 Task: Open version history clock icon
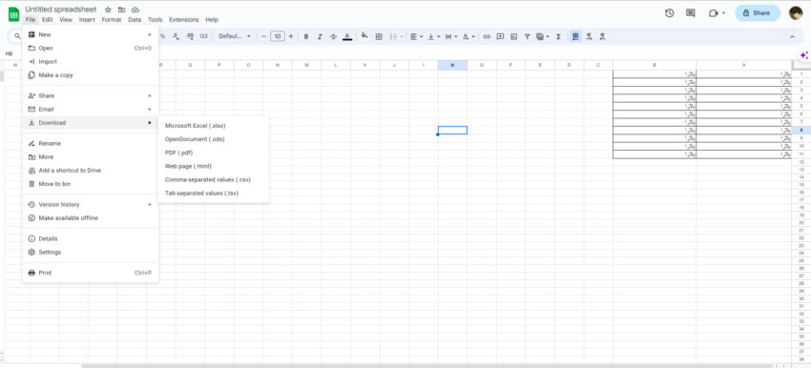pyautogui.click(x=669, y=13)
